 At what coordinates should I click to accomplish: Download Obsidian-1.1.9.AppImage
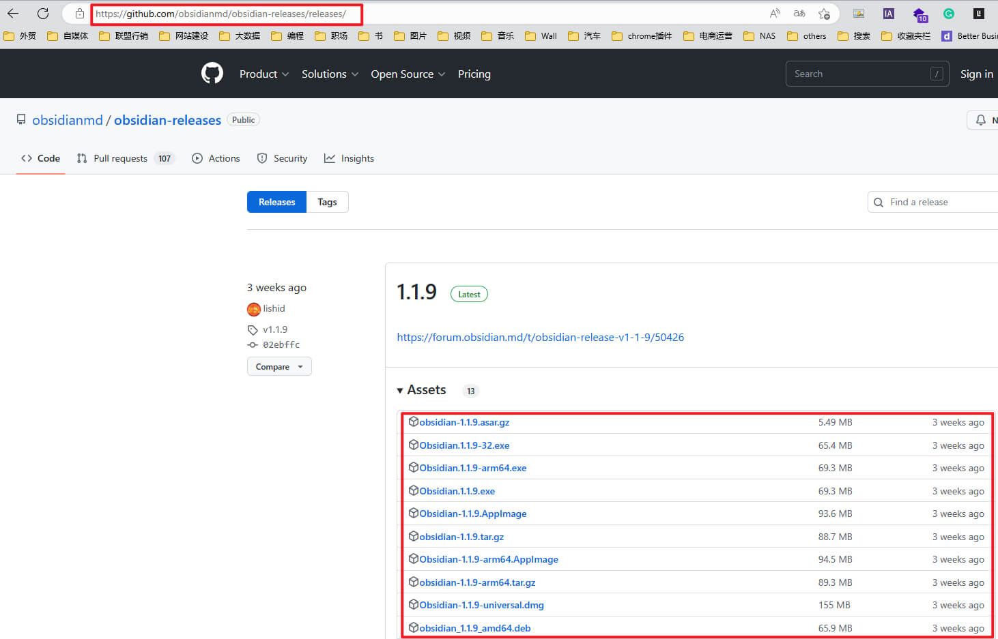click(x=473, y=514)
